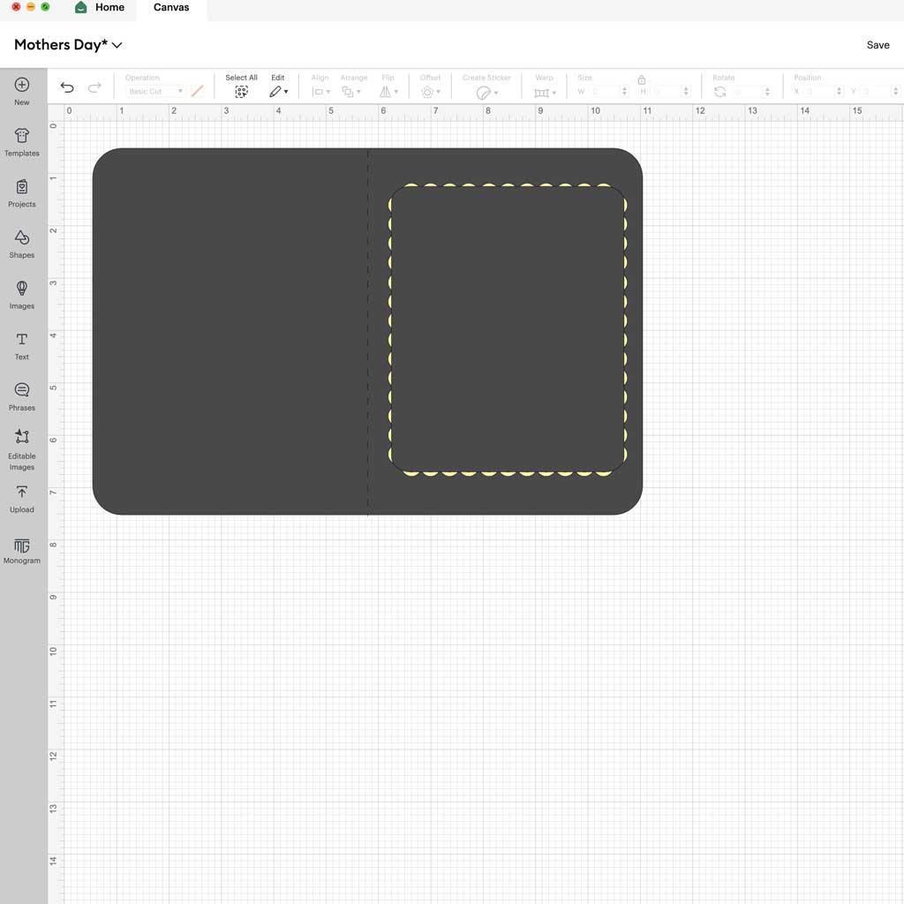This screenshot has width=904, height=904.
Task: Click the red close window button
Action: (x=16, y=7)
